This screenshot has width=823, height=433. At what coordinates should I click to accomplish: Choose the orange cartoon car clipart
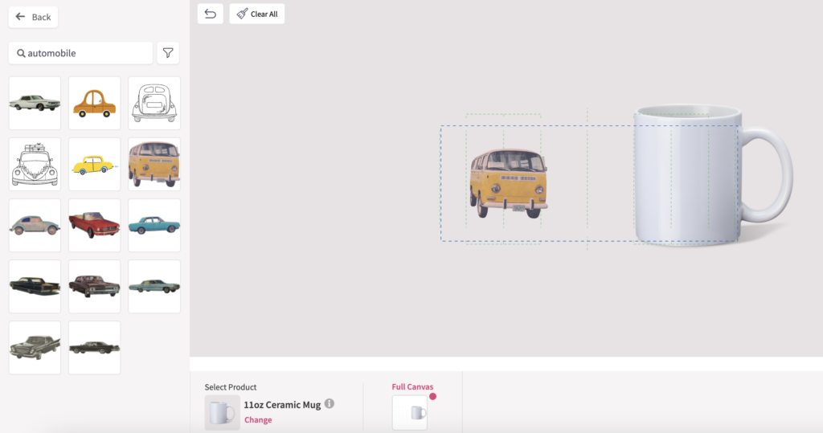click(x=95, y=103)
